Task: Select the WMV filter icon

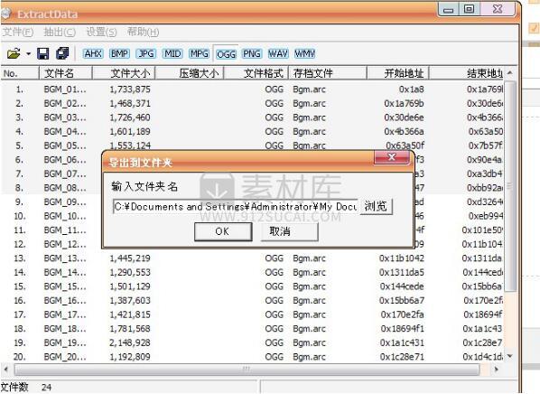Action: tap(305, 54)
